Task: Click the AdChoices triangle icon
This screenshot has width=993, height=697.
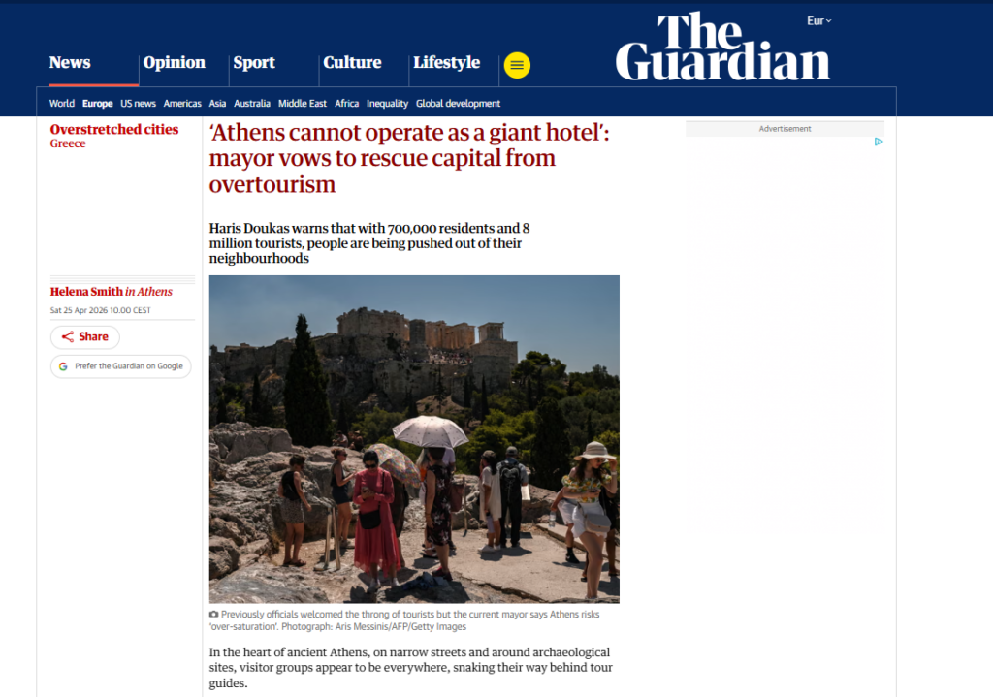Action: pos(879,142)
